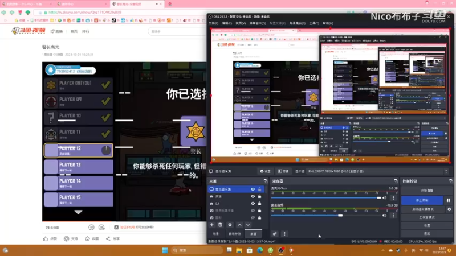Open the OBS 帮助(H) menu
Viewport: 456px width, 256px height.
pyautogui.click(x=328, y=23)
